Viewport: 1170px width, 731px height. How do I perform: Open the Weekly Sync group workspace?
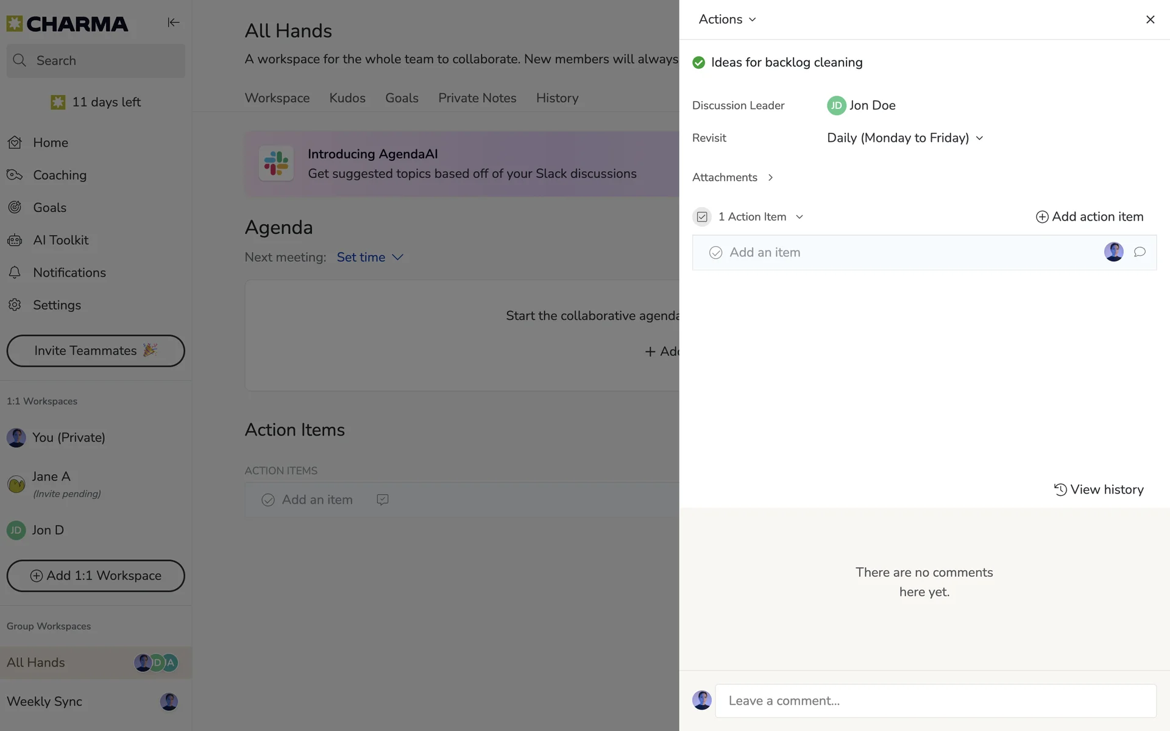[x=44, y=701]
